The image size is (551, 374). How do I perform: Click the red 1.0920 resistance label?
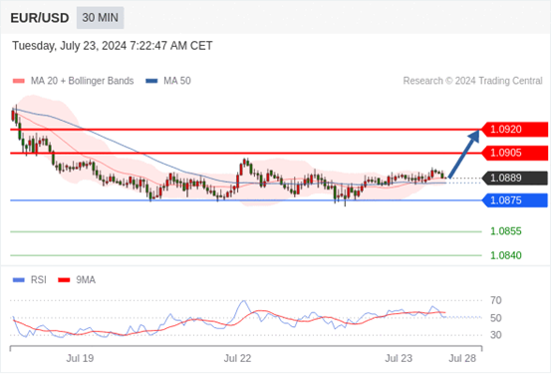click(514, 130)
